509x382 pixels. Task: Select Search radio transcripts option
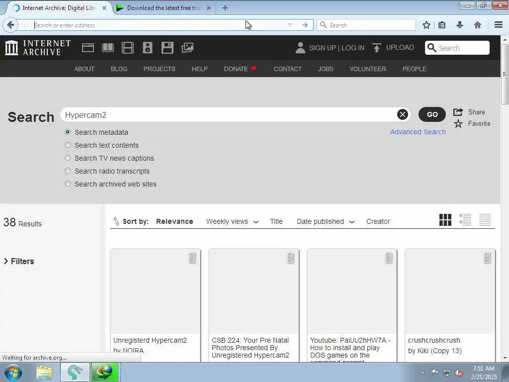click(68, 171)
